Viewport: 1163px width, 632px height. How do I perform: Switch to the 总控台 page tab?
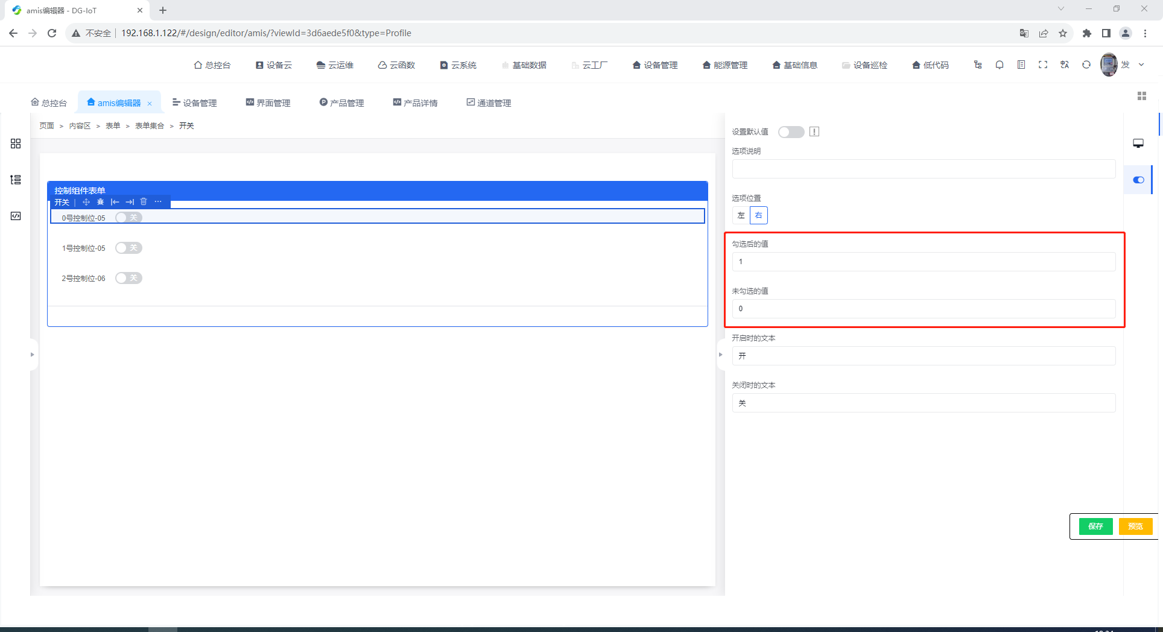coord(49,103)
